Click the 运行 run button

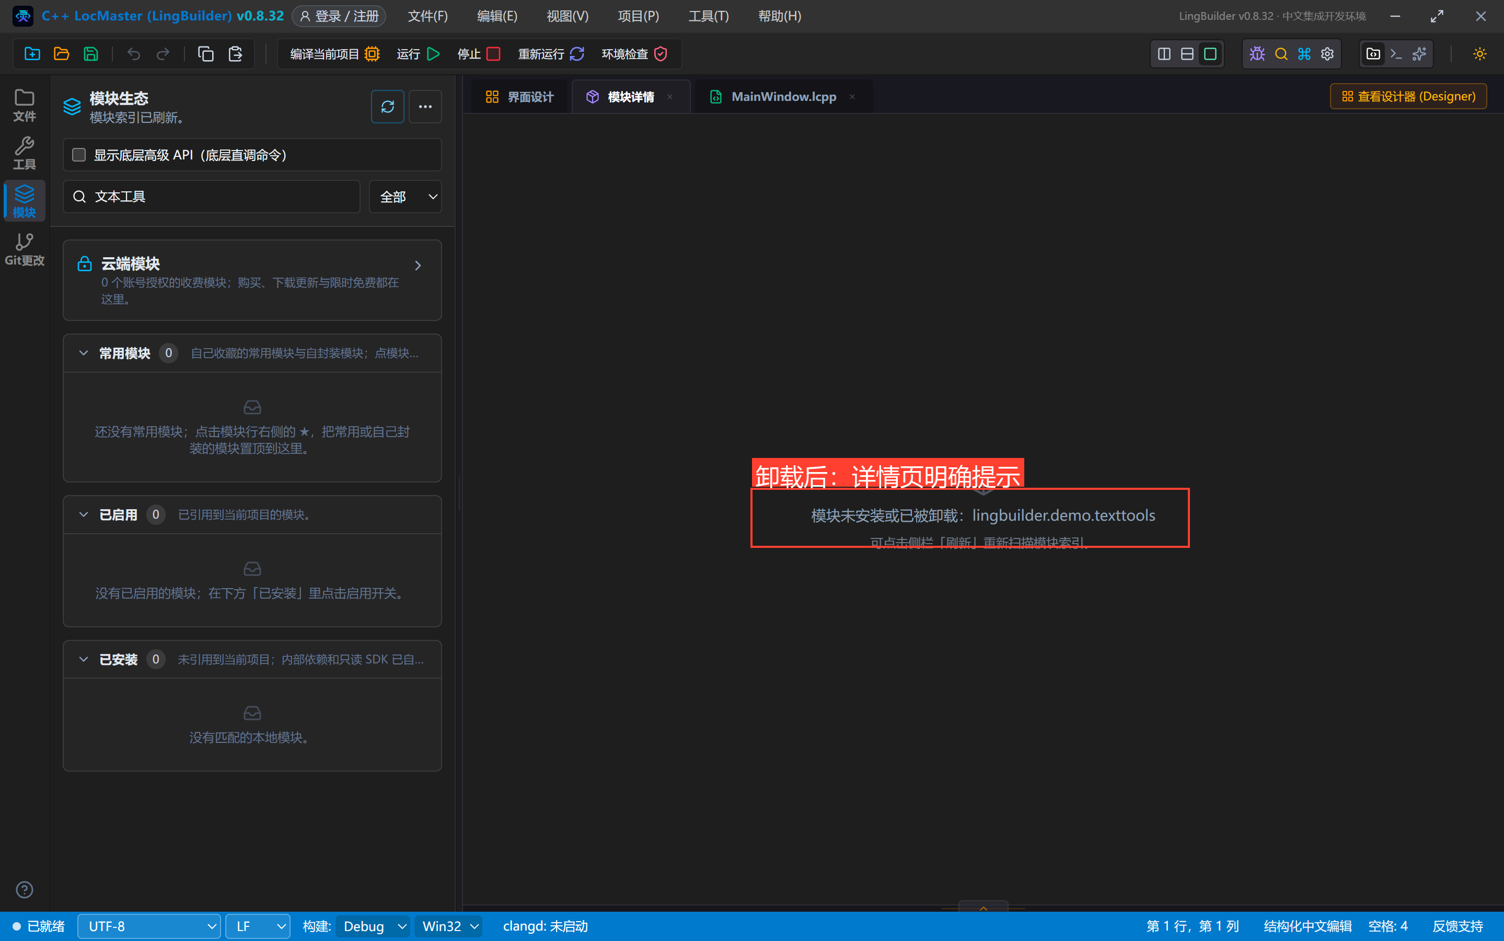418,54
